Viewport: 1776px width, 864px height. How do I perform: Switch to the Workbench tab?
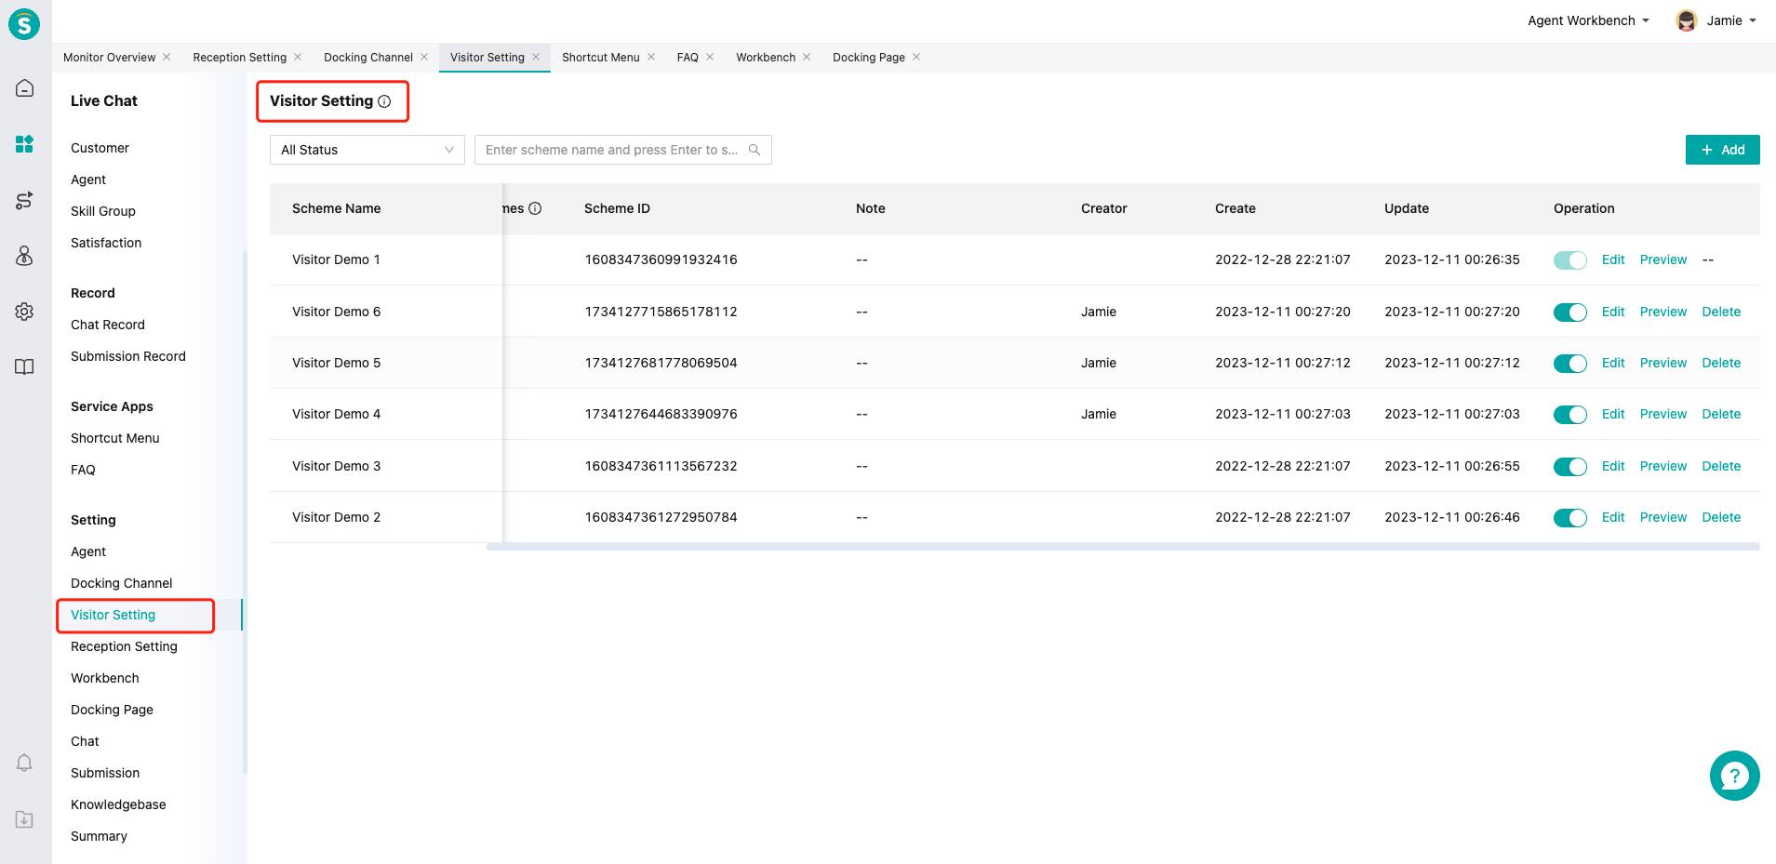coord(766,58)
